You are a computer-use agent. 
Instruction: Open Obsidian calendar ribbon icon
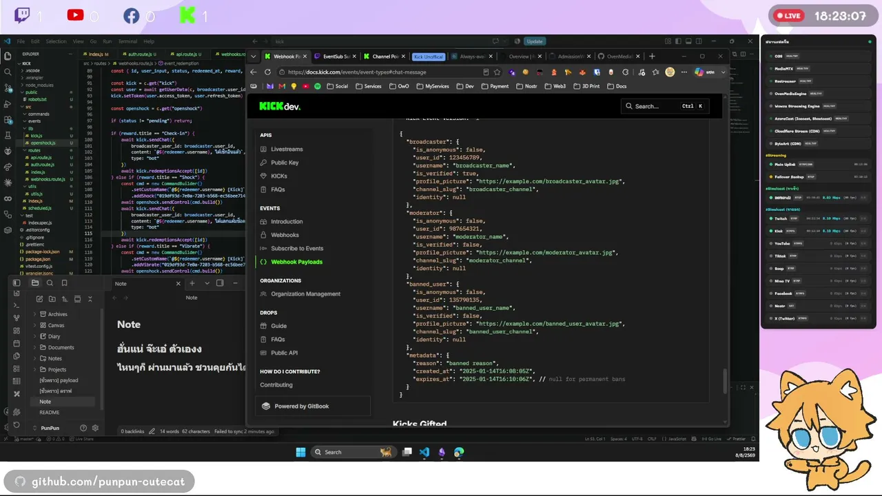[17, 343]
